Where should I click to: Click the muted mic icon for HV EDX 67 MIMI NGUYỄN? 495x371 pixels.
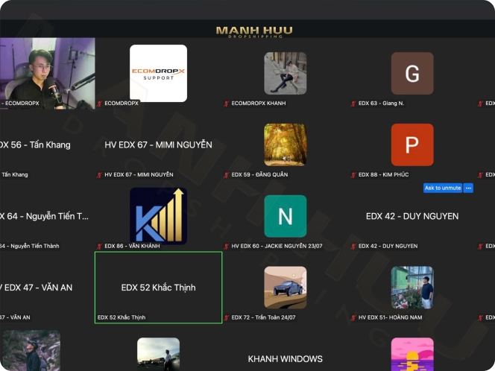[100, 175]
